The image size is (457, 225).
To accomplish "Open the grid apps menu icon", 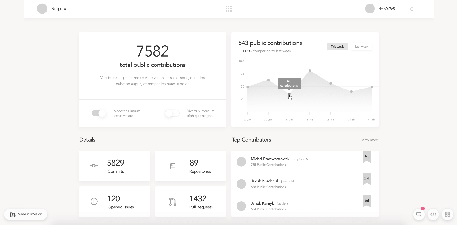I will pyautogui.click(x=228, y=9).
